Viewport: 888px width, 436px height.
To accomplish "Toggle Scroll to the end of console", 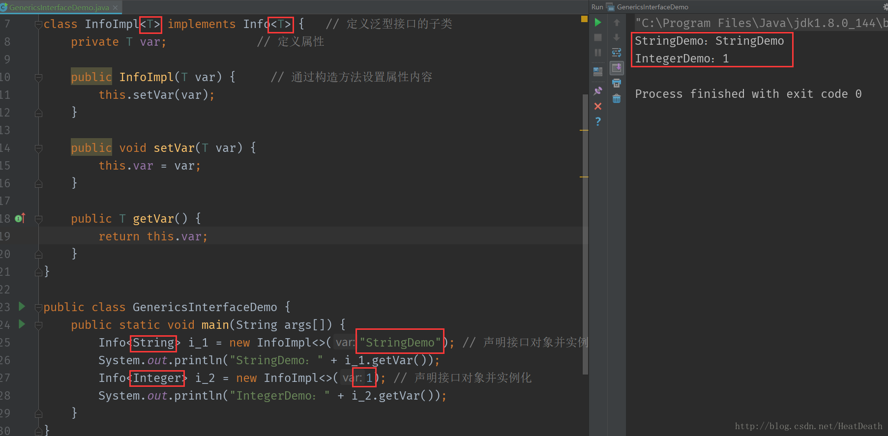I will pos(617,68).
